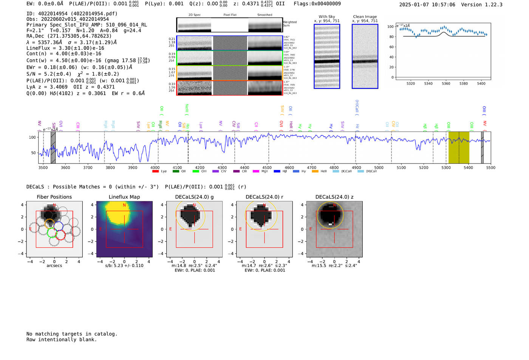Click the magenta MgII legend swatch
This screenshot has width=529, height=360.
coord(256,172)
